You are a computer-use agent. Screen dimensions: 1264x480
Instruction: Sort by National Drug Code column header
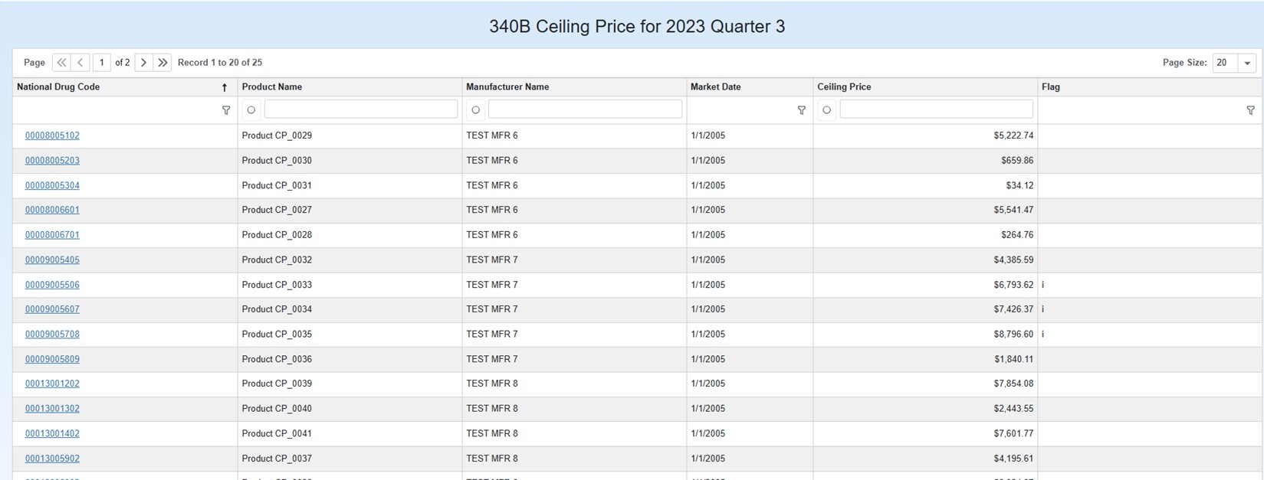click(x=58, y=87)
